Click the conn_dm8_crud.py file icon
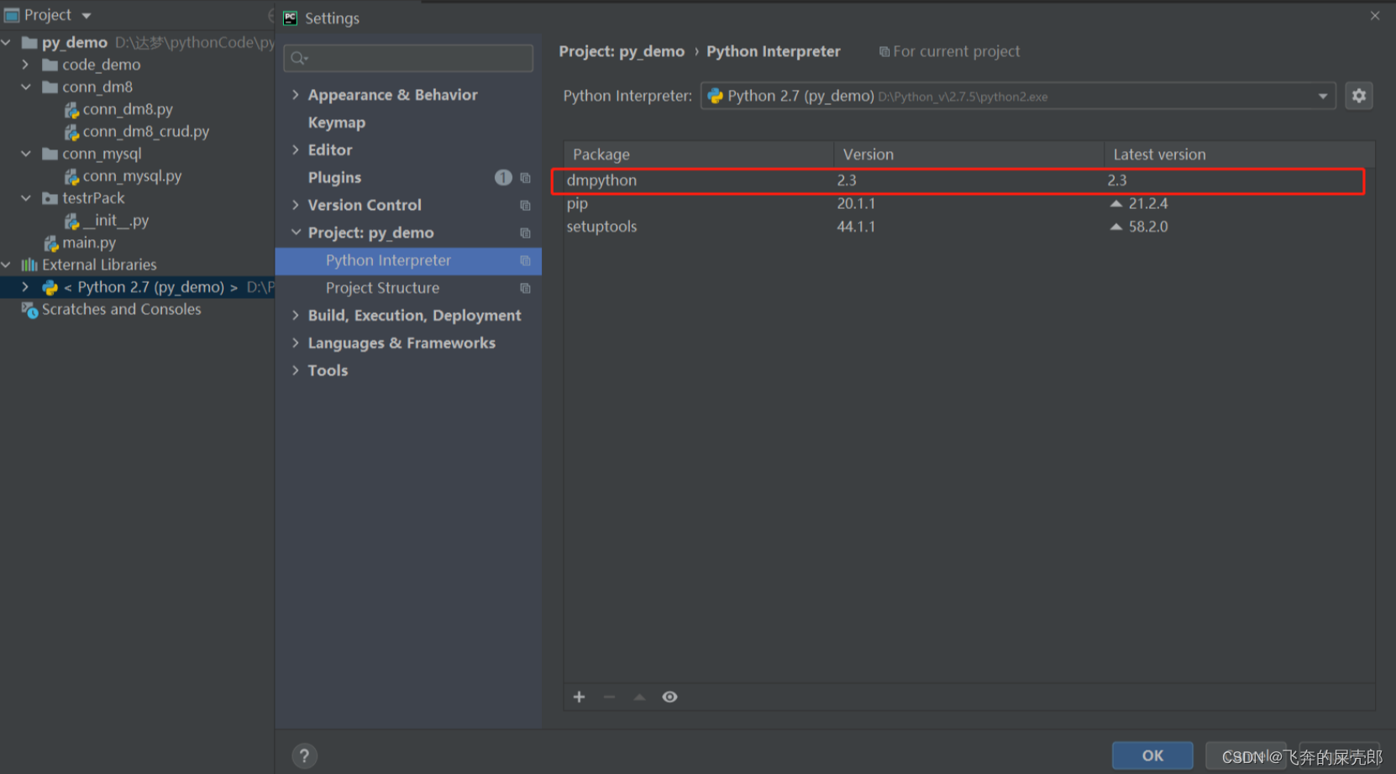The width and height of the screenshot is (1396, 774). 72,132
